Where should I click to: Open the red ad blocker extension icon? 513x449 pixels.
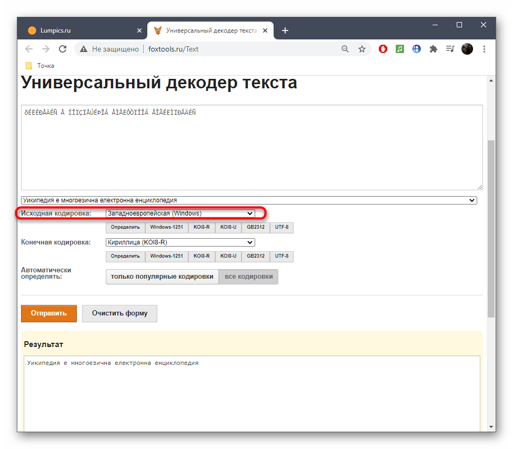384,49
